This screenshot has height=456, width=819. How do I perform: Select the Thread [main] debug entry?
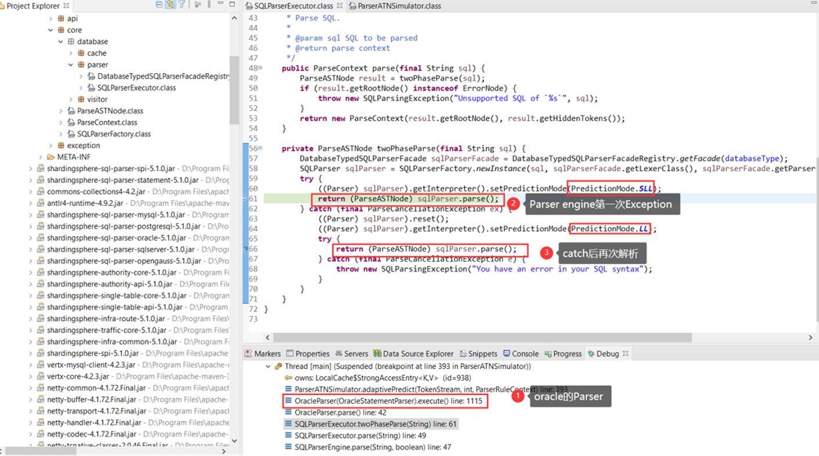click(x=325, y=366)
